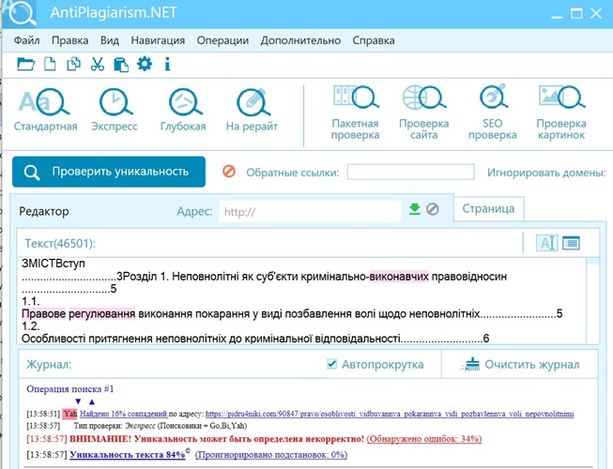613x469 pixels.
Task: Click Обнаружено ошибок: 34% link
Action: [424, 439]
